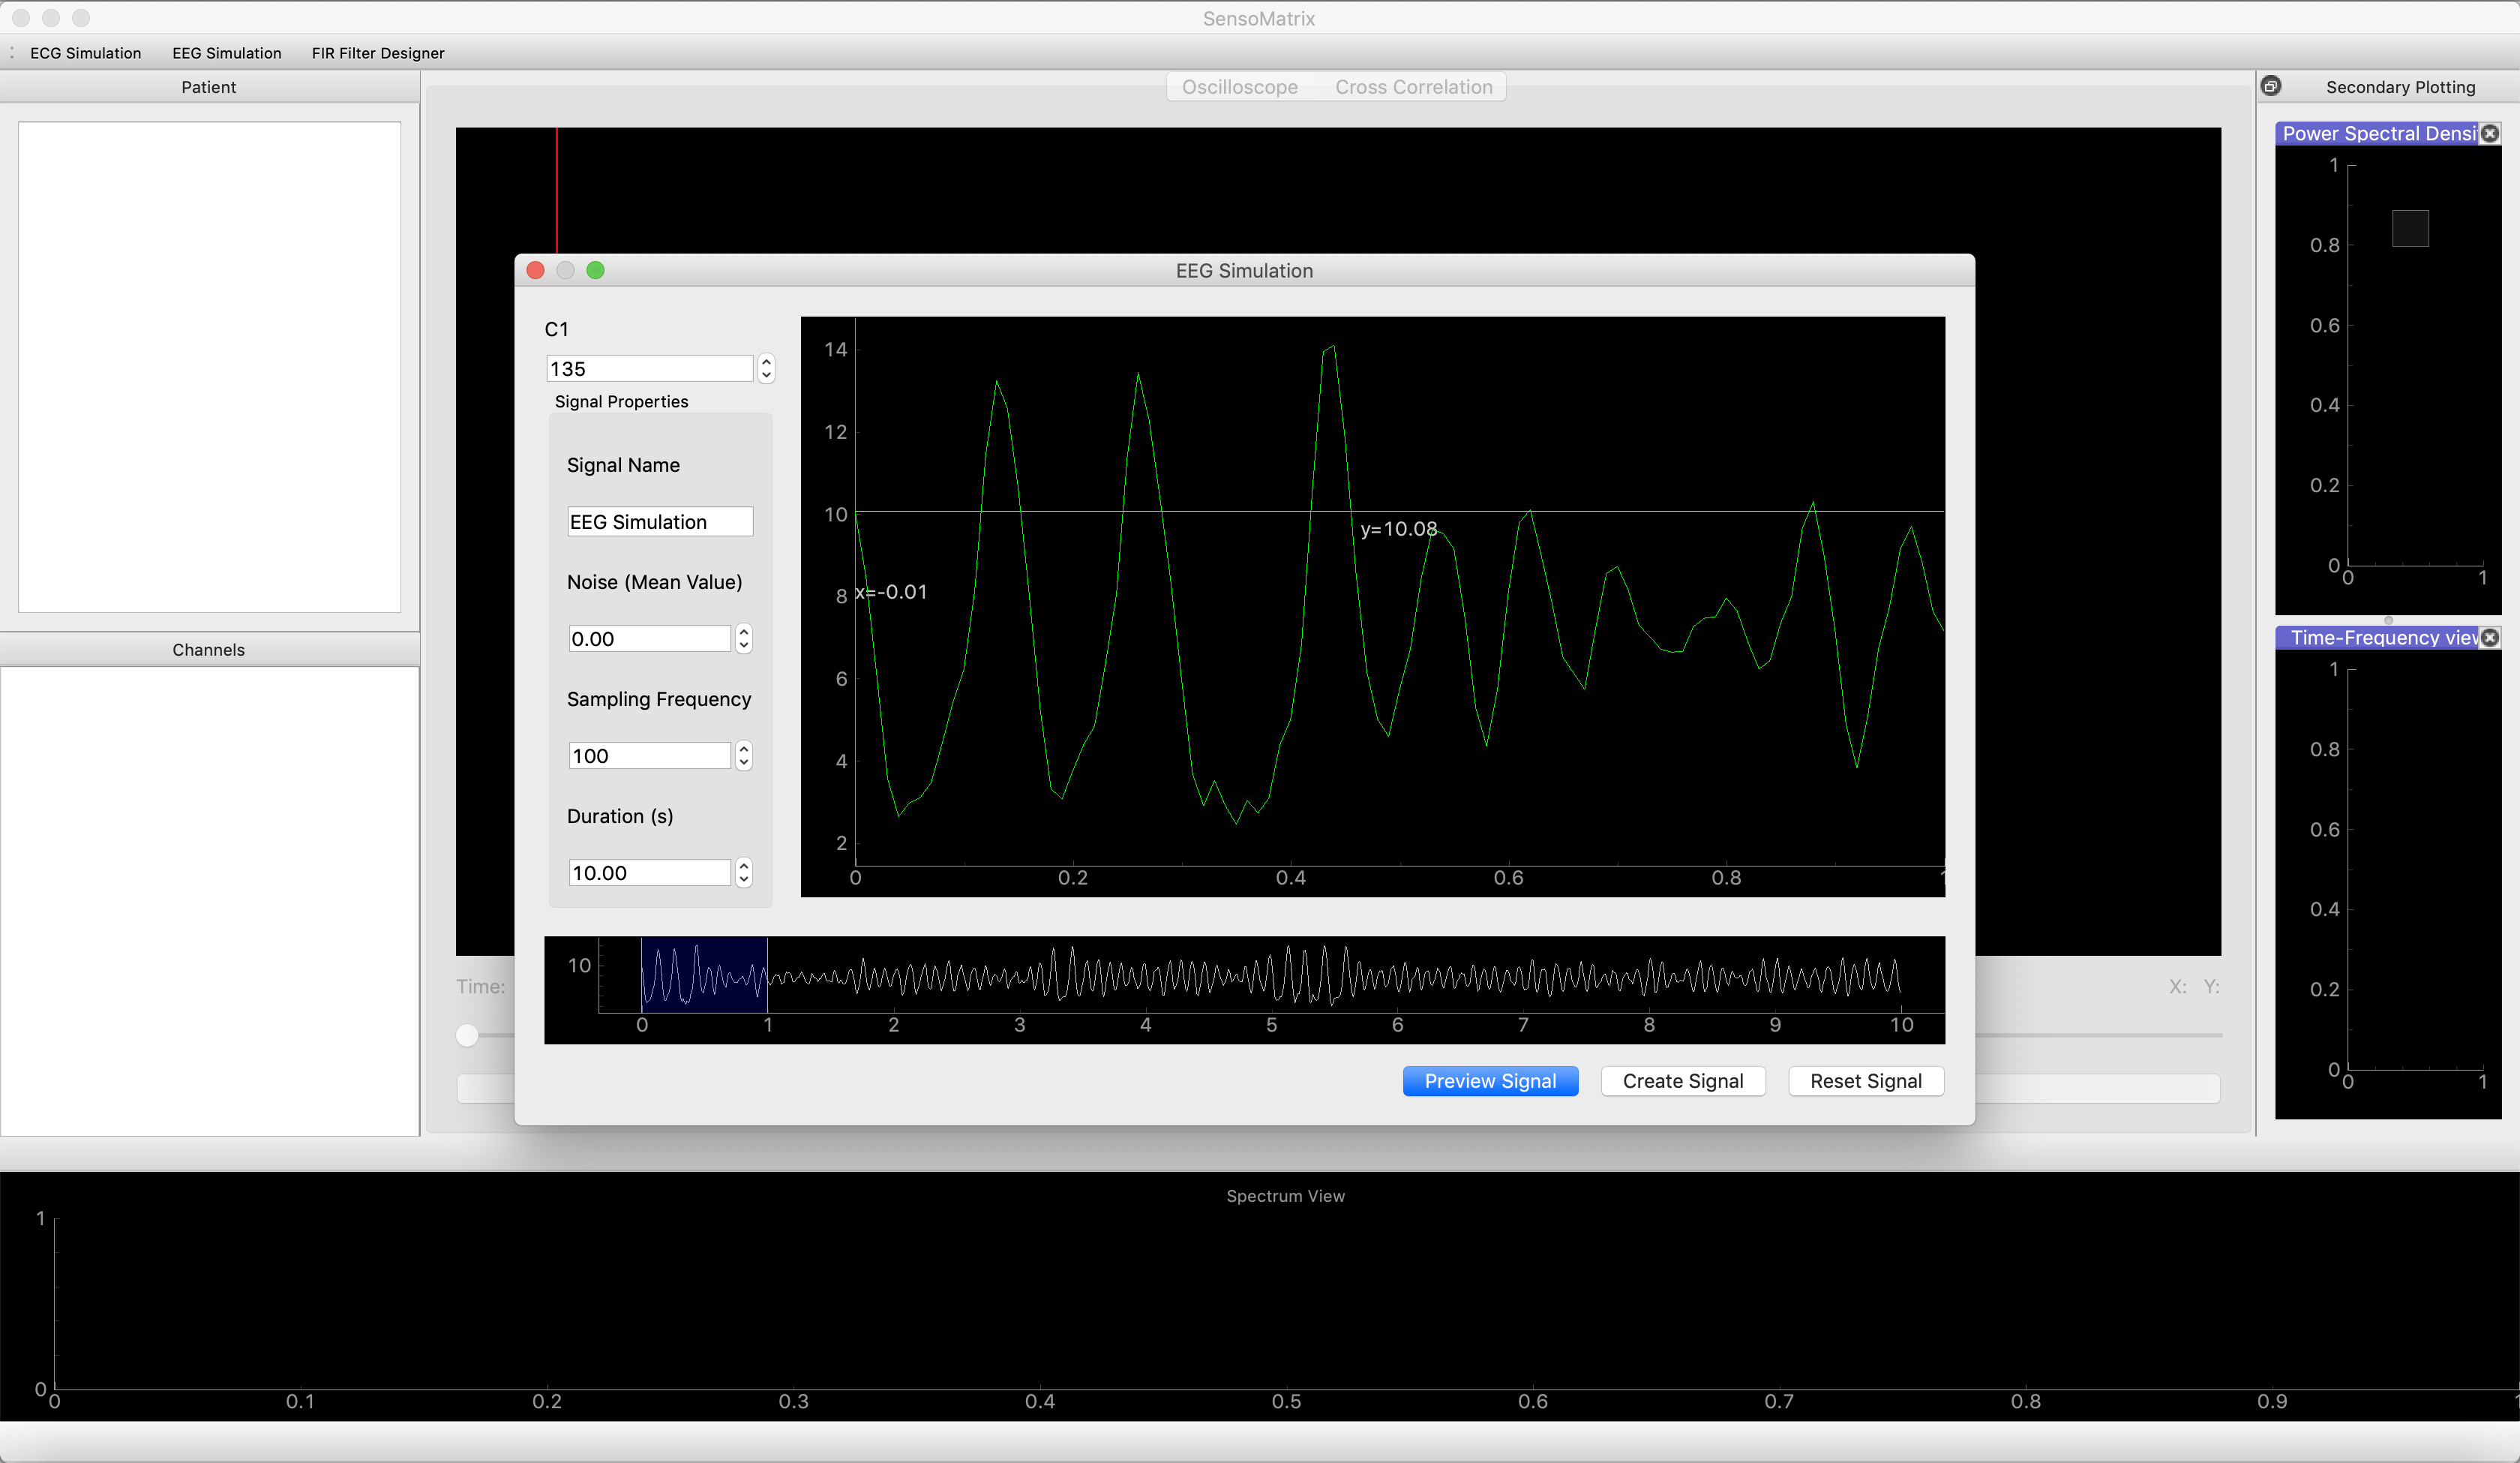Click the Reset Signal button
Screen dimensions: 2520x1463
coord(1866,1080)
